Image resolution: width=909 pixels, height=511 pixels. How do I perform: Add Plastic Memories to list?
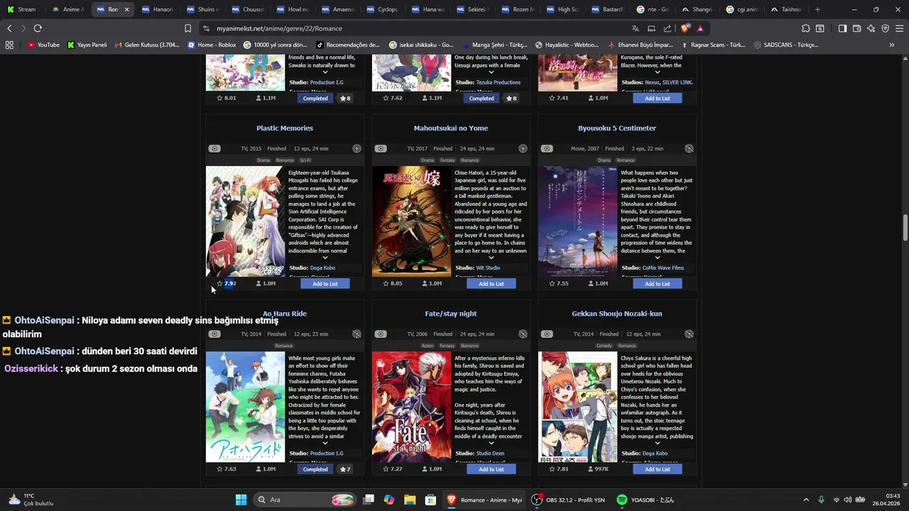pos(325,283)
